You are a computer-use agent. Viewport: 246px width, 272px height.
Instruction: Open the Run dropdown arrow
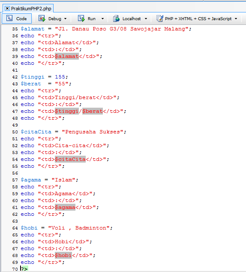click(x=102, y=18)
